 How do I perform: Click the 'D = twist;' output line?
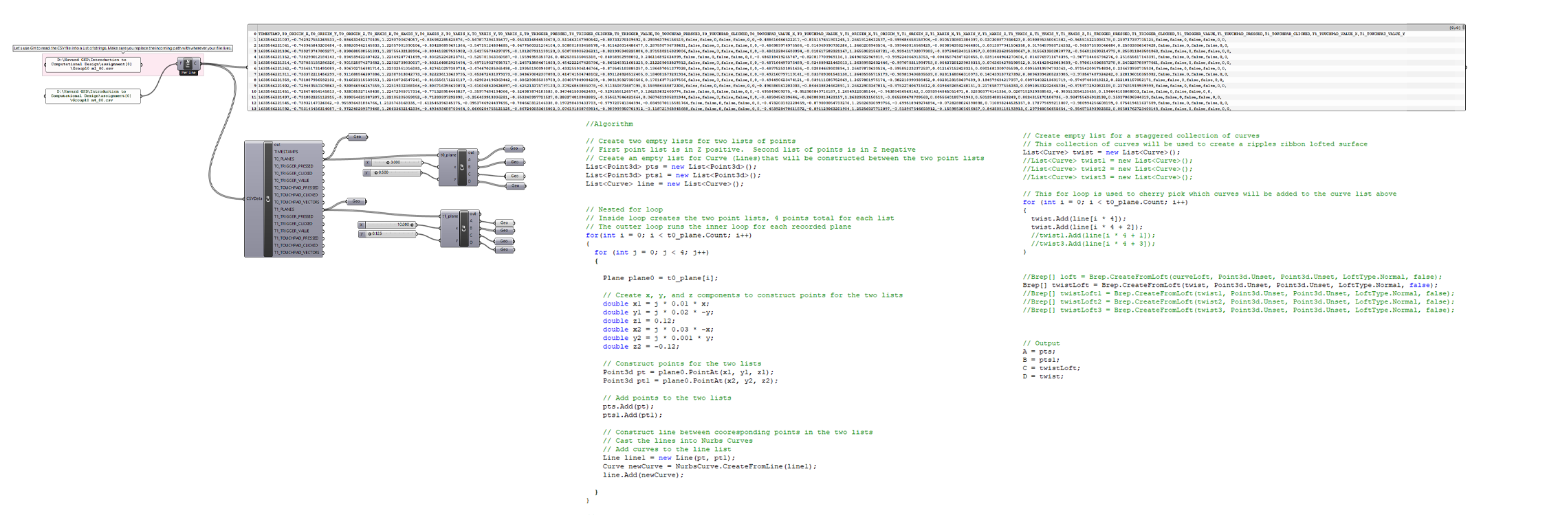coord(1043,376)
